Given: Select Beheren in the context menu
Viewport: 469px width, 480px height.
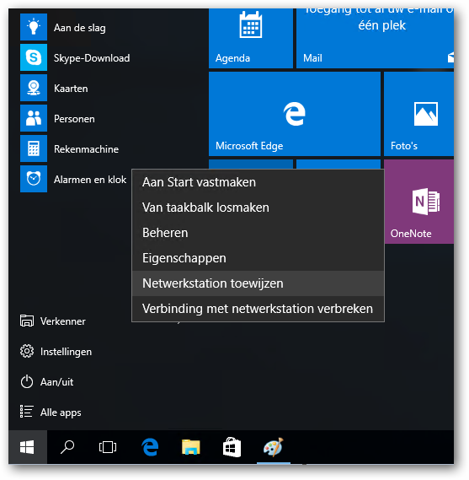Looking at the screenshot, I should 258,233.
